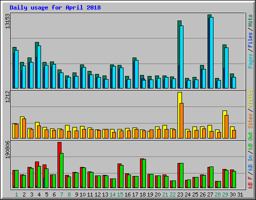Click day 4 on the x-axis
The width and height of the screenshot is (256, 200).
click(39, 194)
